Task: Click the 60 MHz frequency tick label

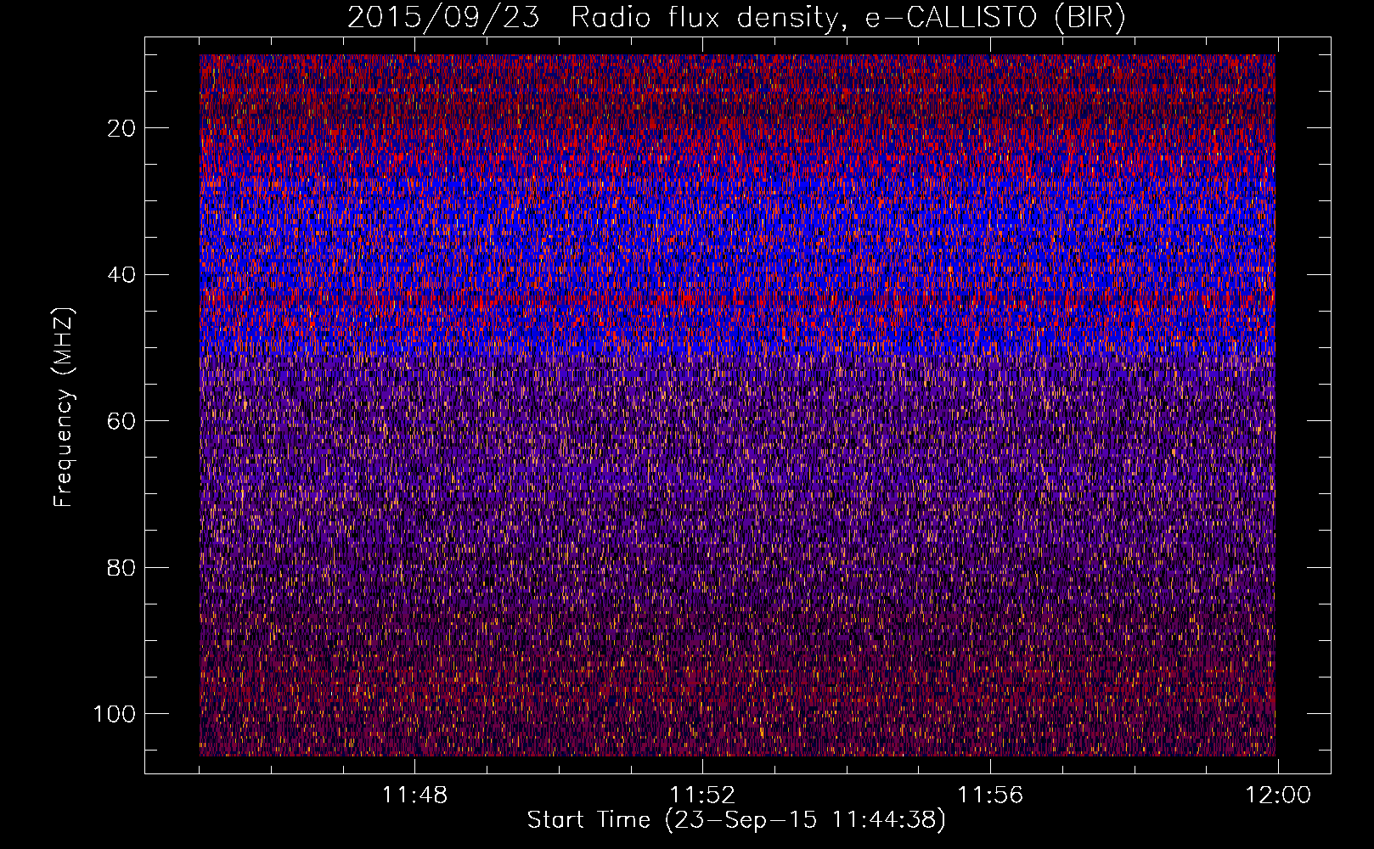Action: 122,421
